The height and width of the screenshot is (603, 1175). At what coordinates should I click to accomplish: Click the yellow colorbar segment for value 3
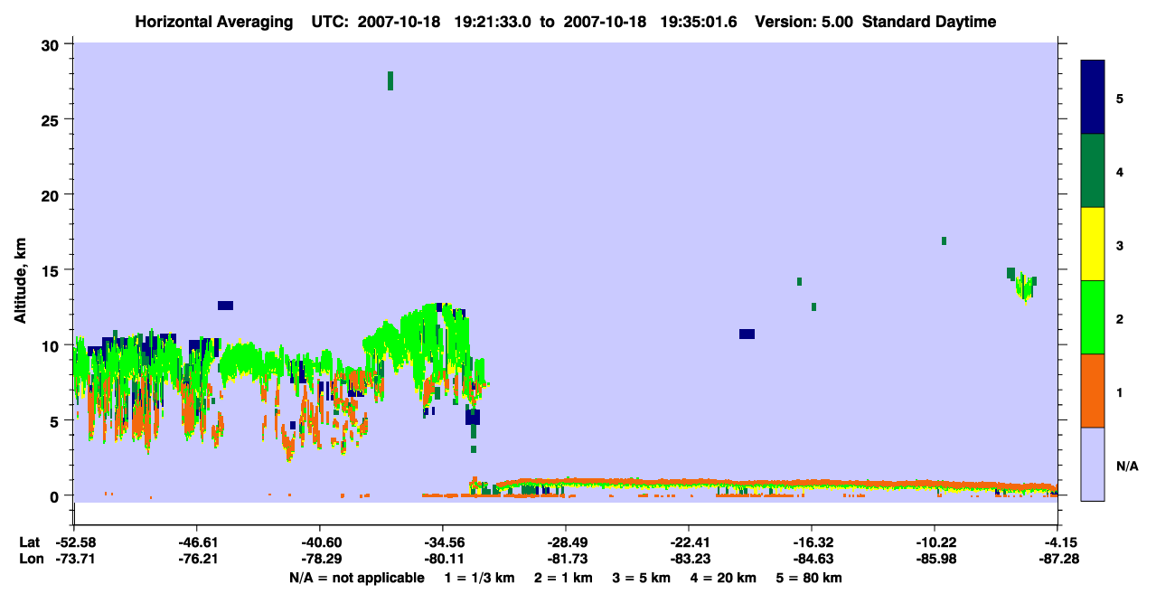[x=1093, y=244]
